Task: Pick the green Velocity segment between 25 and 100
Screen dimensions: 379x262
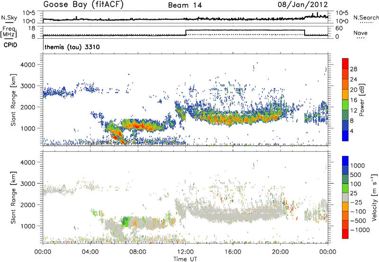Action: [x=345, y=188]
